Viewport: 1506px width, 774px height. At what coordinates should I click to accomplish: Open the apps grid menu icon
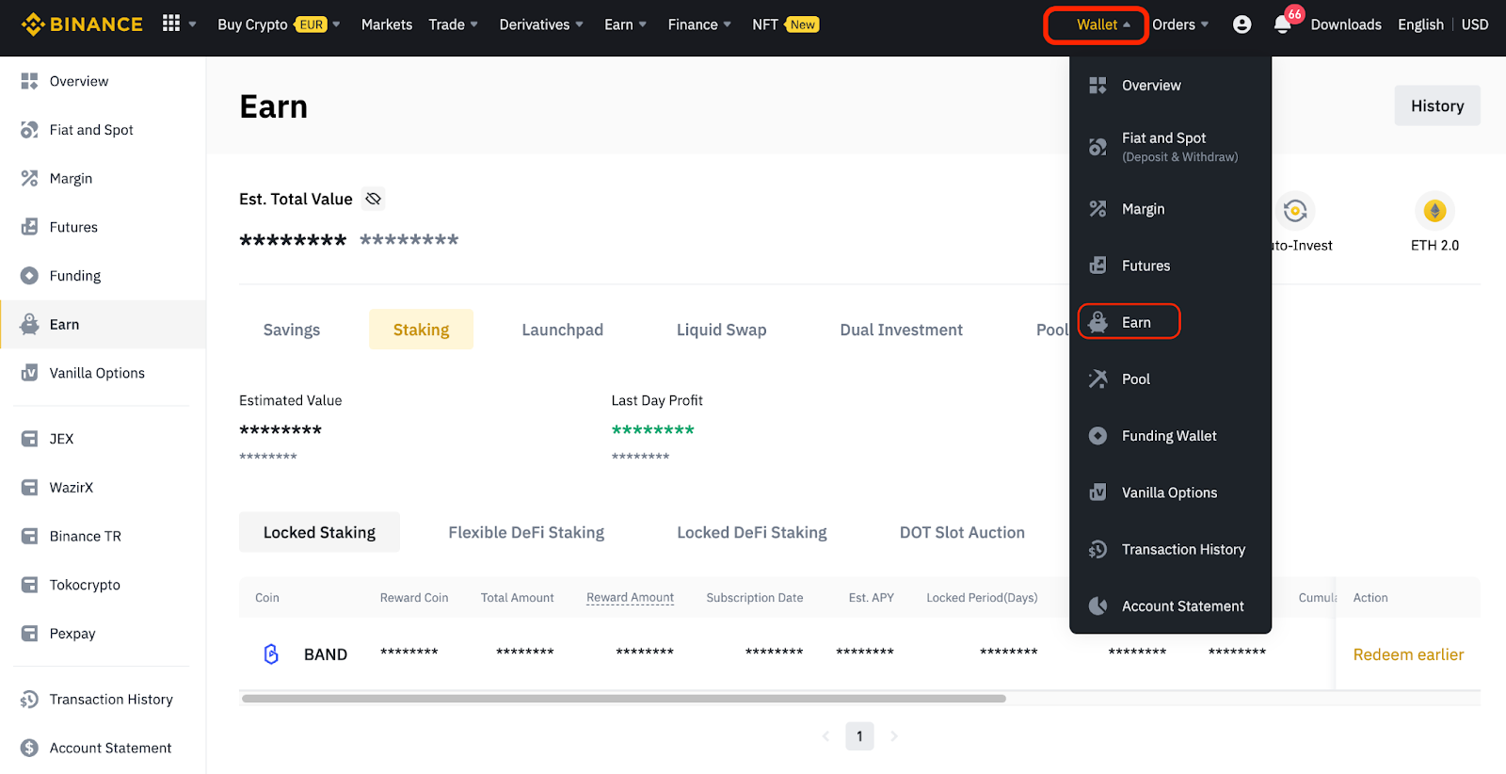[170, 24]
